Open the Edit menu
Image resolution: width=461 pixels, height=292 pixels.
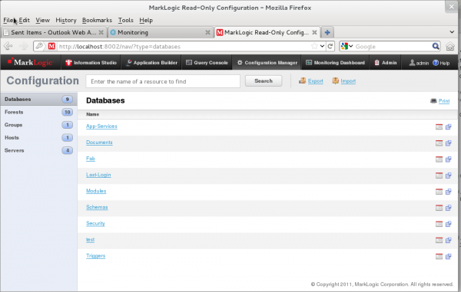pyautogui.click(x=25, y=20)
